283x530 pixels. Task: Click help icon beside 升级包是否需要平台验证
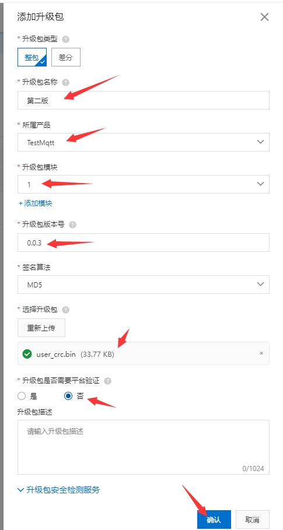107,381
